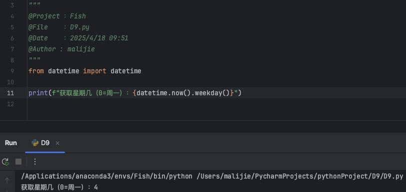Screen dimensions: 406x192
Task: Click the 'from' keyword on line 9
Action: (x=36, y=71)
